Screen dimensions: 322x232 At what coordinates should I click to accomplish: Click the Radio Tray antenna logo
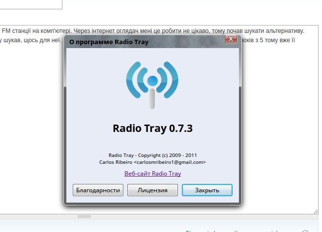152,85
